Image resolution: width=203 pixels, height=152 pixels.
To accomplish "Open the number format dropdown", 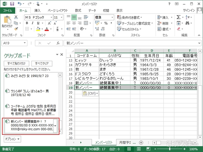I will 112,17.
